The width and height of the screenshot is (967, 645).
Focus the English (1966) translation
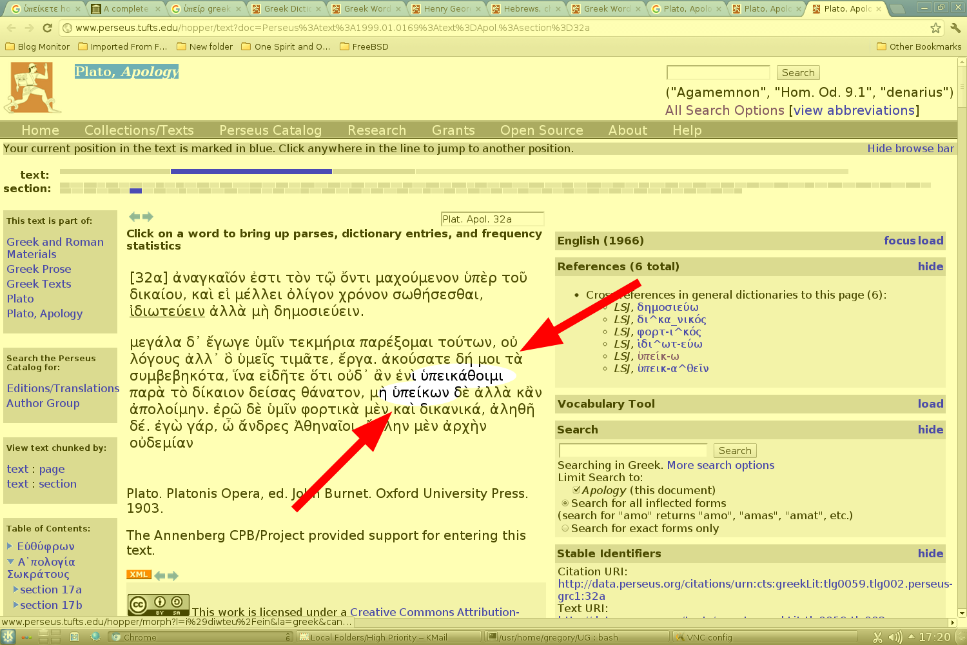899,241
